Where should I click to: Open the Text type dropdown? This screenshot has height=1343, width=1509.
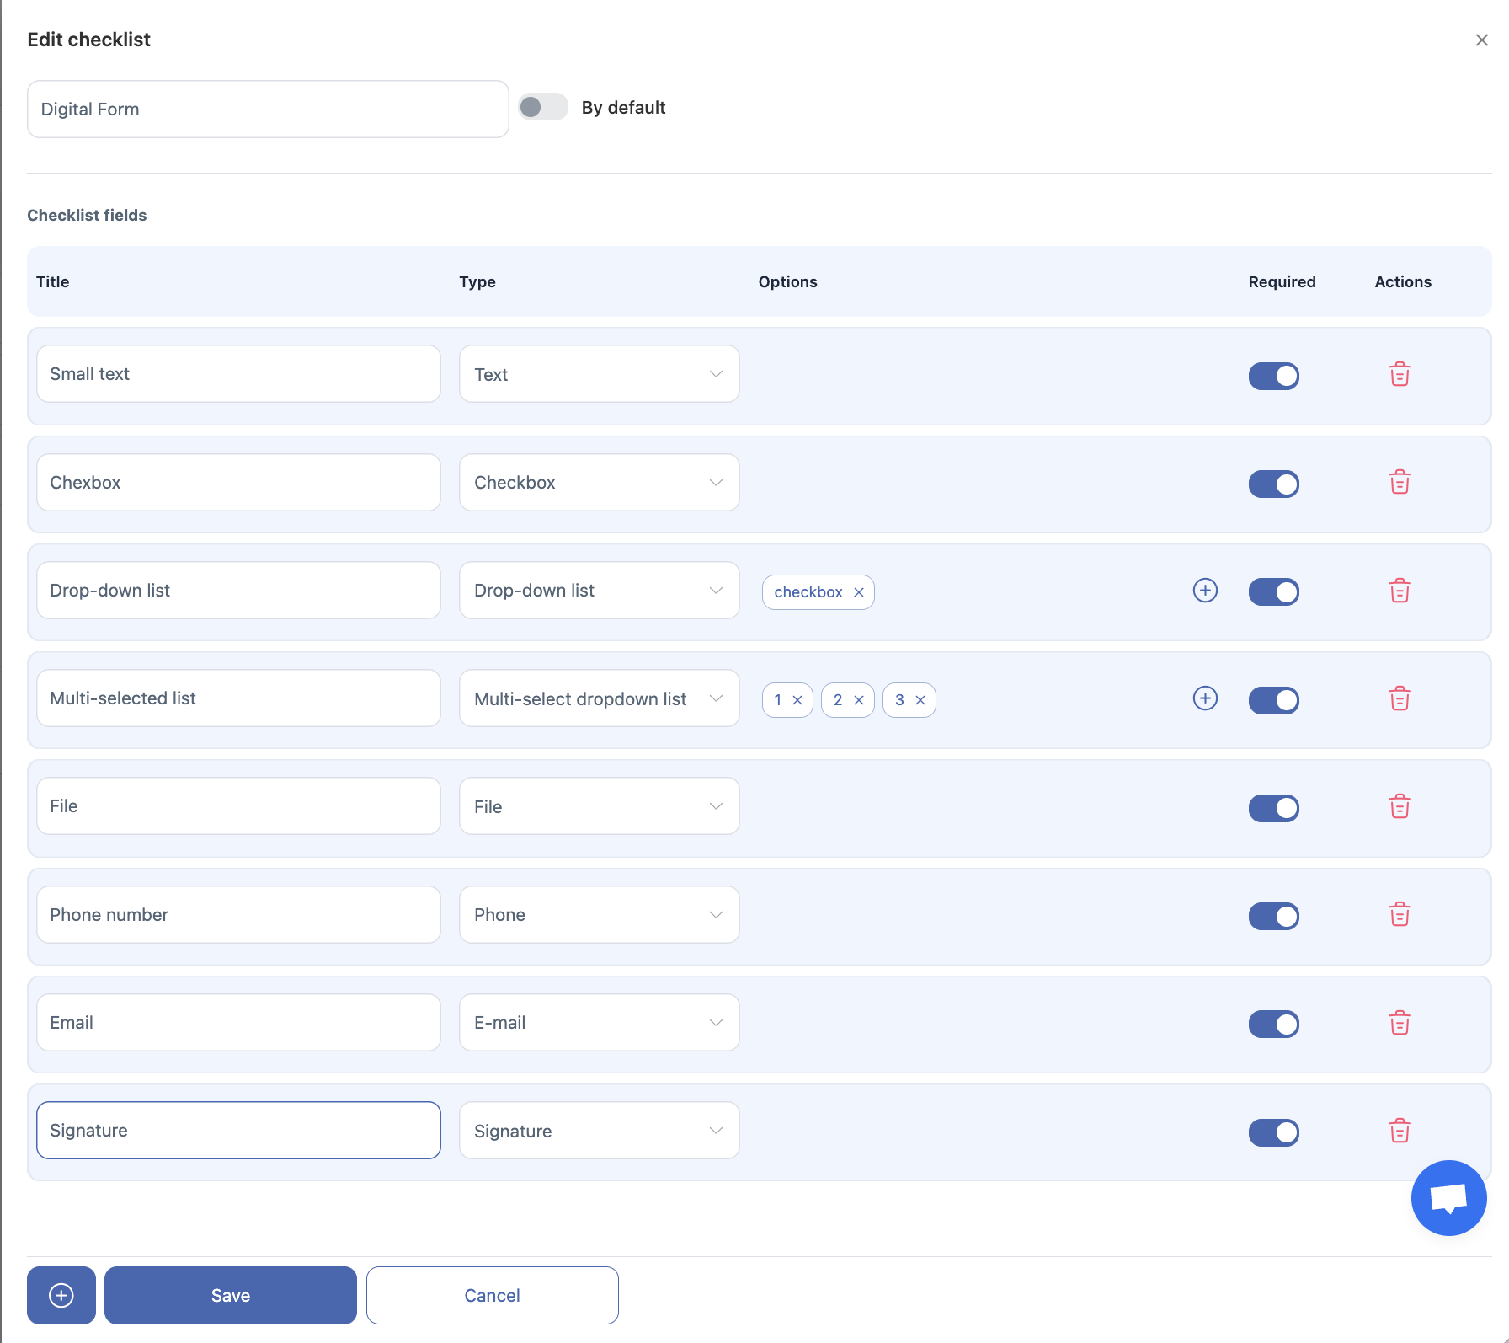pyautogui.click(x=599, y=374)
